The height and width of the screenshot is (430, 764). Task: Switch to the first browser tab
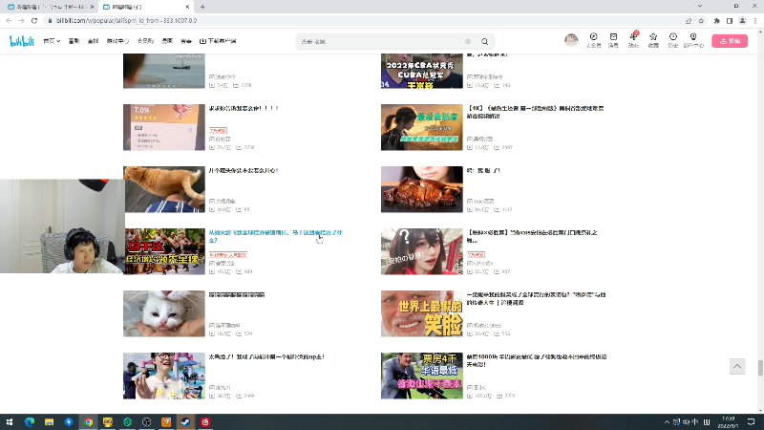pyautogui.click(x=49, y=7)
